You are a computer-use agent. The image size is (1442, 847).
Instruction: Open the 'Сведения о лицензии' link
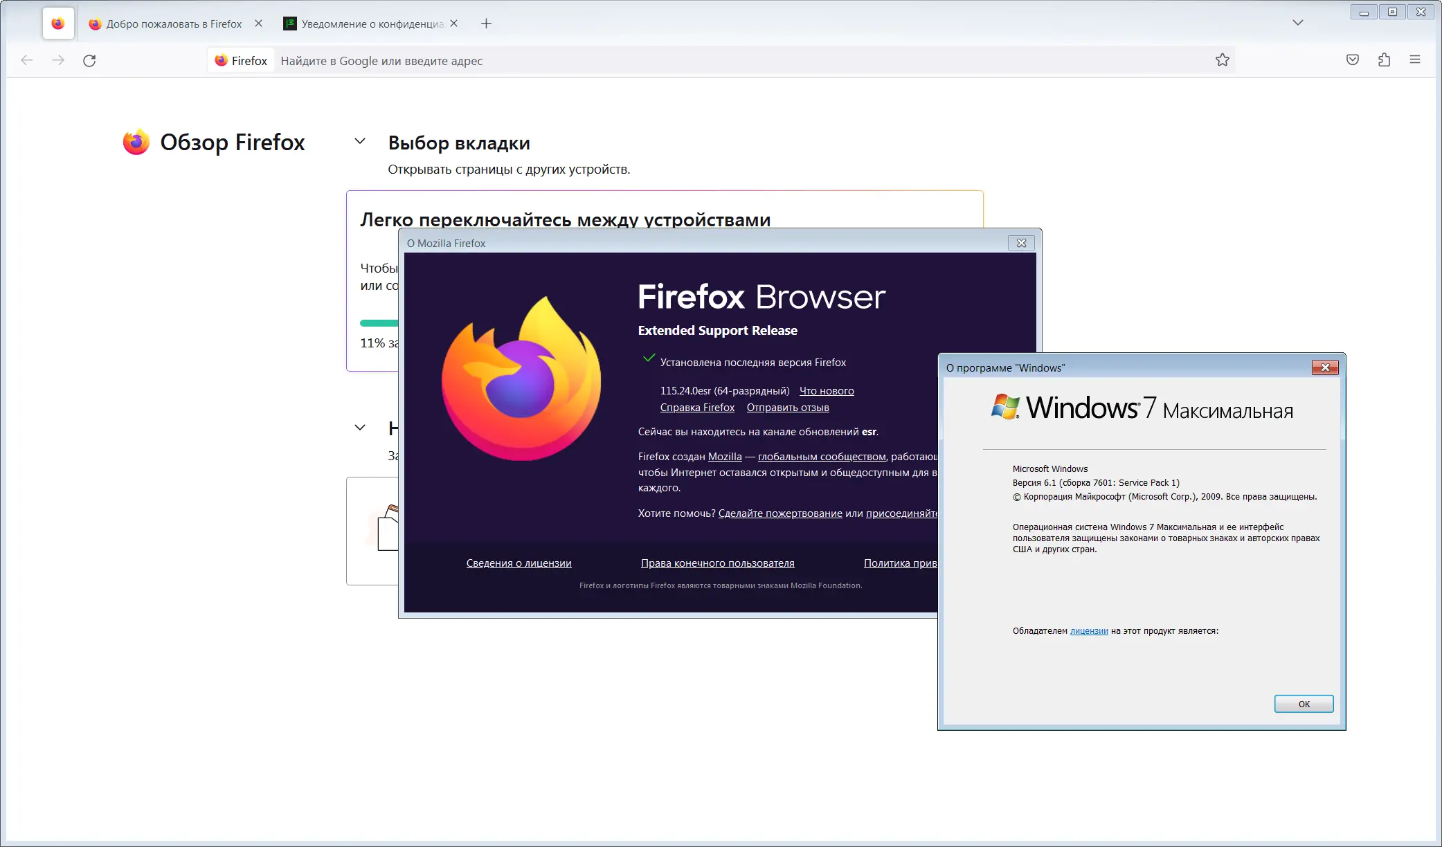[519, 563]
